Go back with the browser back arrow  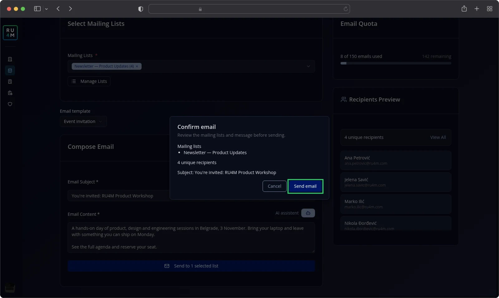click(x=58, y=9)
